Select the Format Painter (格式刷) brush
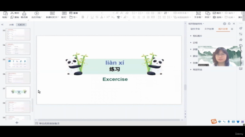The height and width of the screenshot is (137, 245). point(24,14)
